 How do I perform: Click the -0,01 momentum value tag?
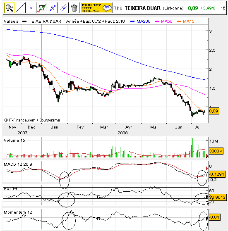[x=215, y=217]
